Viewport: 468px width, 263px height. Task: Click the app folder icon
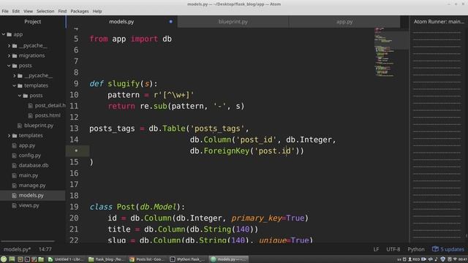(10, 34)
